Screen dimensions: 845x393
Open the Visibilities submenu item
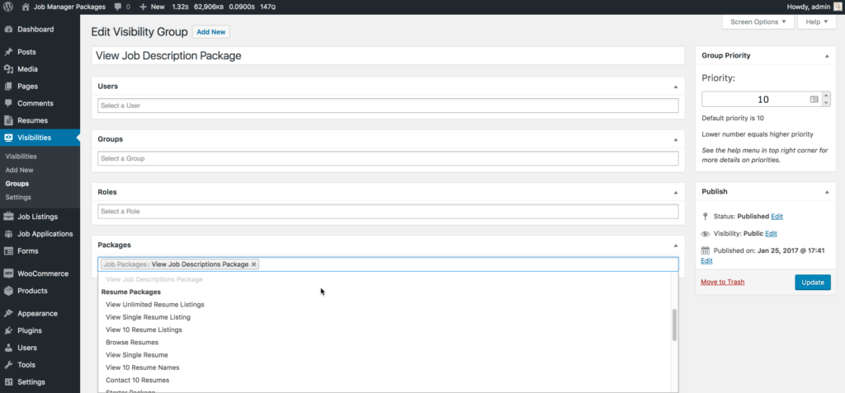[x=21, y=157]
